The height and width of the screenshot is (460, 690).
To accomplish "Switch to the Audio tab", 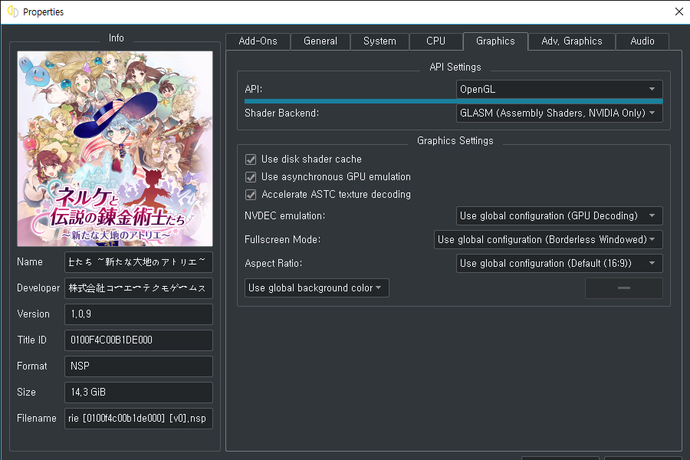I will point(642,41).
